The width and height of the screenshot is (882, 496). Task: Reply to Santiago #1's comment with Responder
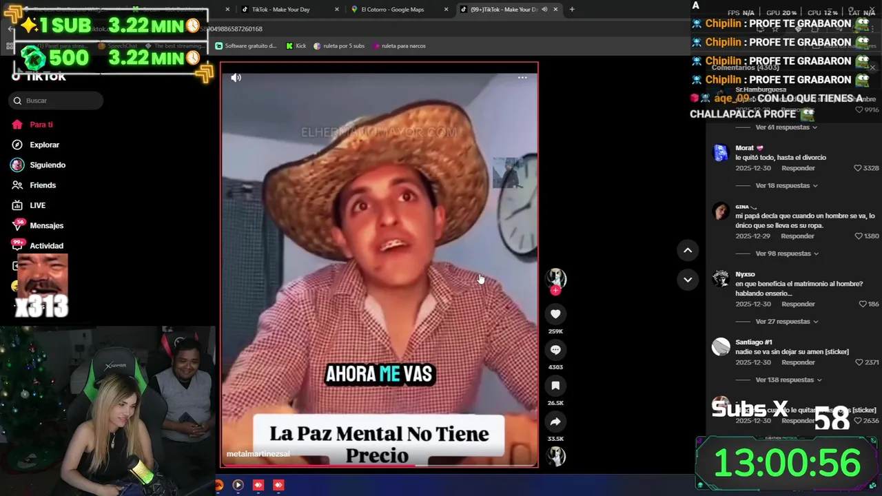(x=798, y=362)
